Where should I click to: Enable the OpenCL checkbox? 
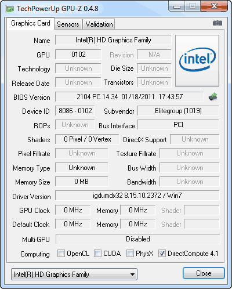61,254
